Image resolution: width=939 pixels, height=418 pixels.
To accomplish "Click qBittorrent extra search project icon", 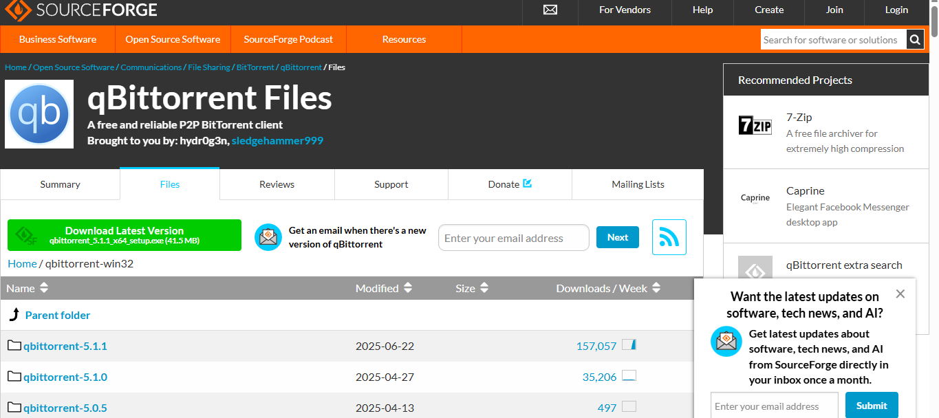I will coord(755,268).
